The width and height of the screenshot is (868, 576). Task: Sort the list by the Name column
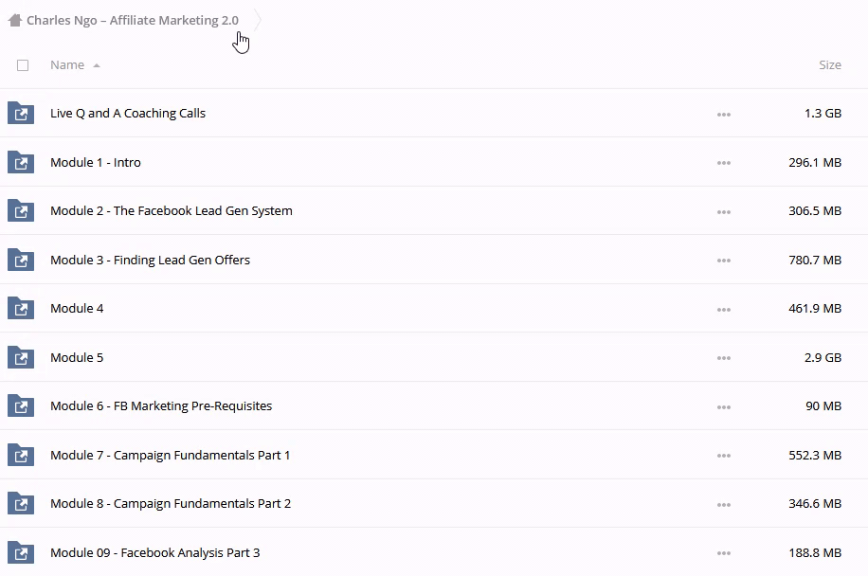(x=66, y=65)
